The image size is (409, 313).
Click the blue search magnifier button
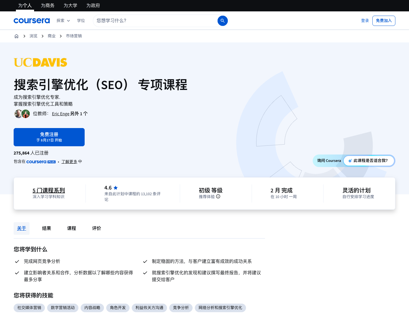[223, 21]
